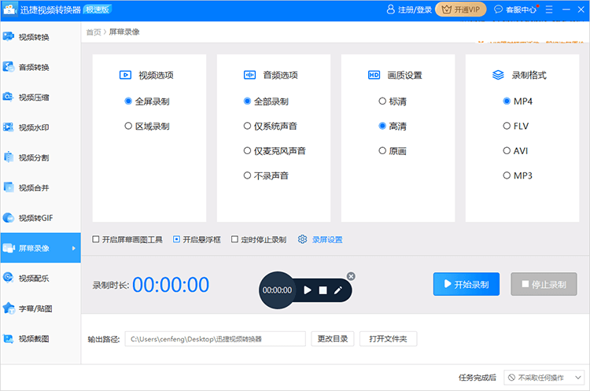Expand 任务完成后 action dropdown
Viewport: 590px width, 391px height.
pyautogui.click(x=544, y=378)
